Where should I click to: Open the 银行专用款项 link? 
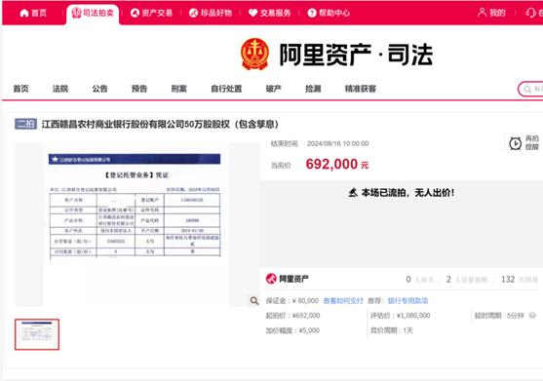click(407, 301)
